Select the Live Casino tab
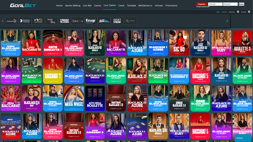The width and height of the screenshot is (253, 142). click(x=110, y=5)
